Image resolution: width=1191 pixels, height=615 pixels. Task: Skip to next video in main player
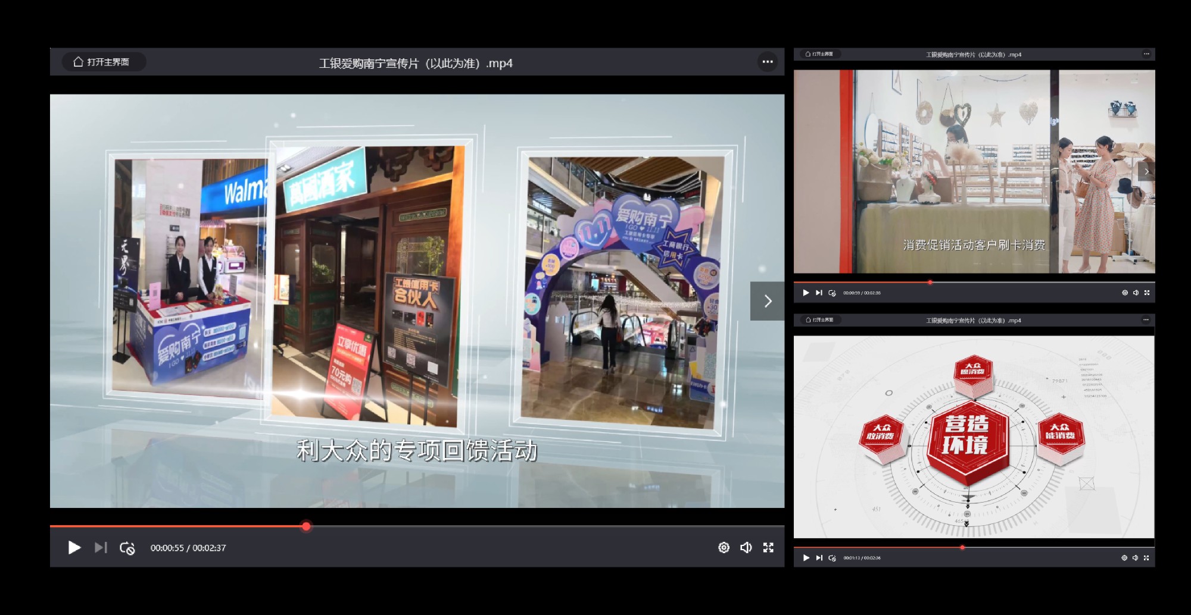[101, 548]
